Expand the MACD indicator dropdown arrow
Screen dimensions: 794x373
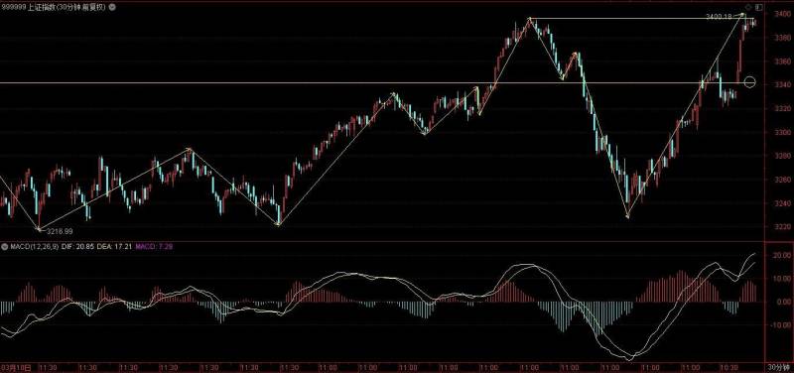[x=4, y=246]
